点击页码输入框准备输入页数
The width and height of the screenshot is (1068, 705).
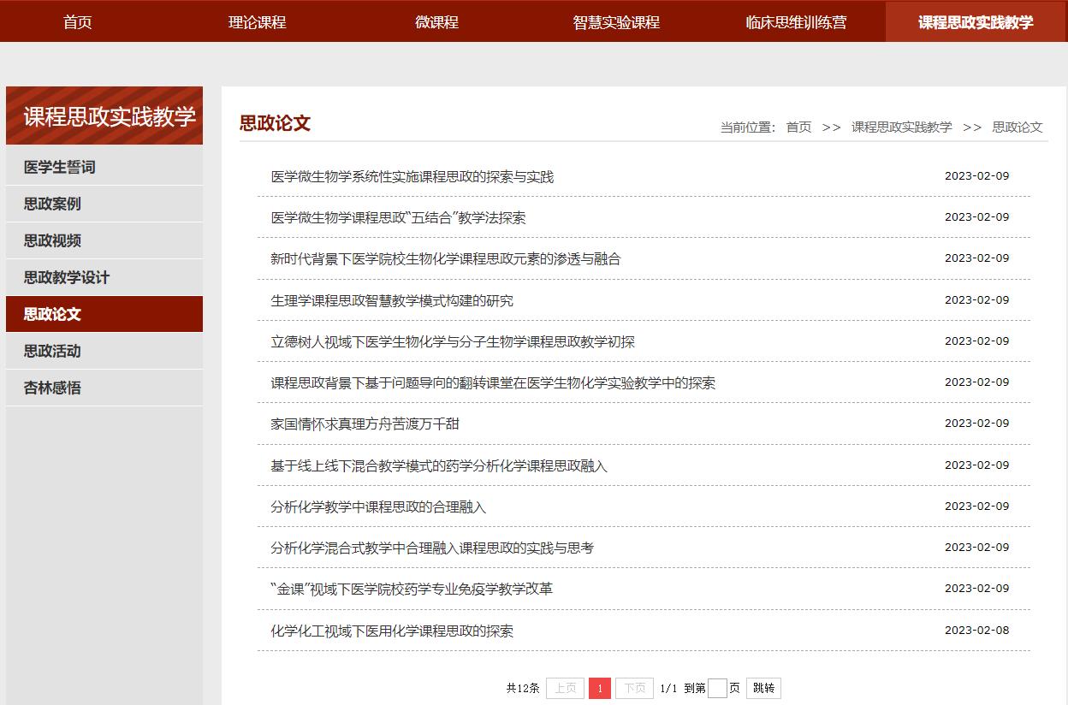point(717,687)
